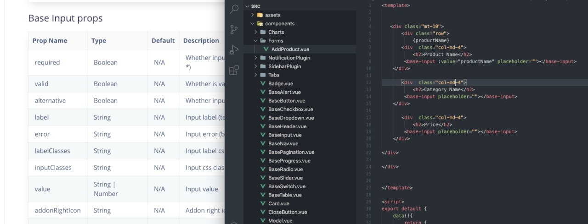
Task: Click the Vue icon beside Modal.vue
Action: (x=263, y=221)
